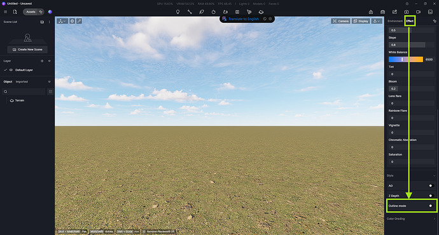439x235 pixels.
Task: Click the Camera button in viewport
Action: click(x=340, y=21)
